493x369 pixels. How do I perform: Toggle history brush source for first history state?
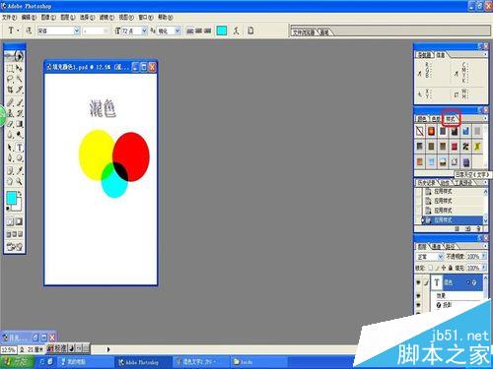(x=418, y=191)
